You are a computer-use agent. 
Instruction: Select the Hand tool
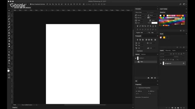(x=9, y=61)
